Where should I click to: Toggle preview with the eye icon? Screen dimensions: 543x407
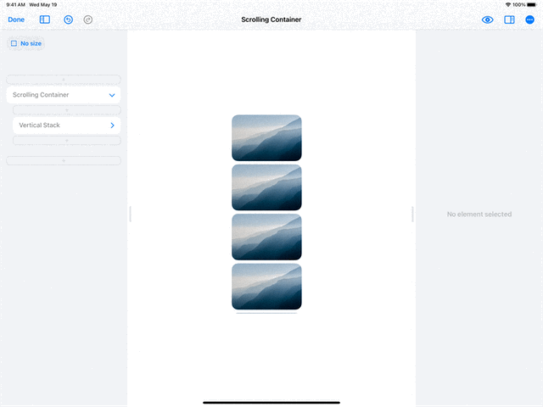click(x=488, y=20)
